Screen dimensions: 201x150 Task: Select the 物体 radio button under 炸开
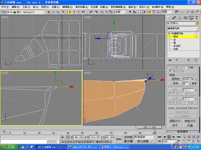tap(174, 102)
